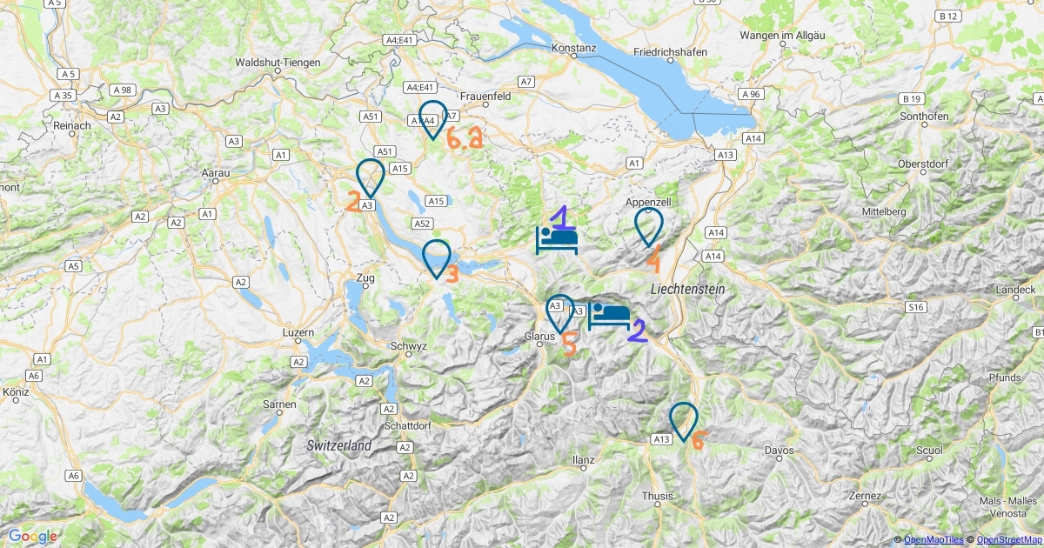Click the Schwyz town label

point(409,346)
